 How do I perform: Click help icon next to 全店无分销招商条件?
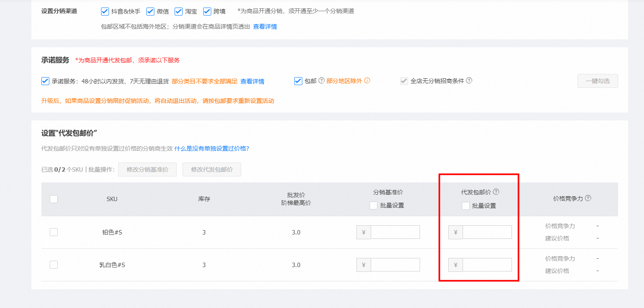[x=469, y=81]
